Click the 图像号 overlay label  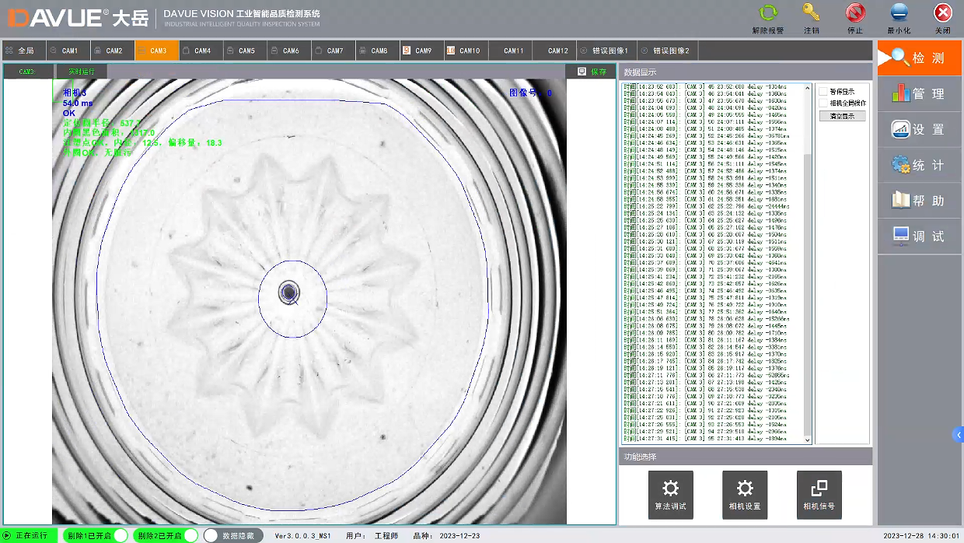tap(530, 93)
